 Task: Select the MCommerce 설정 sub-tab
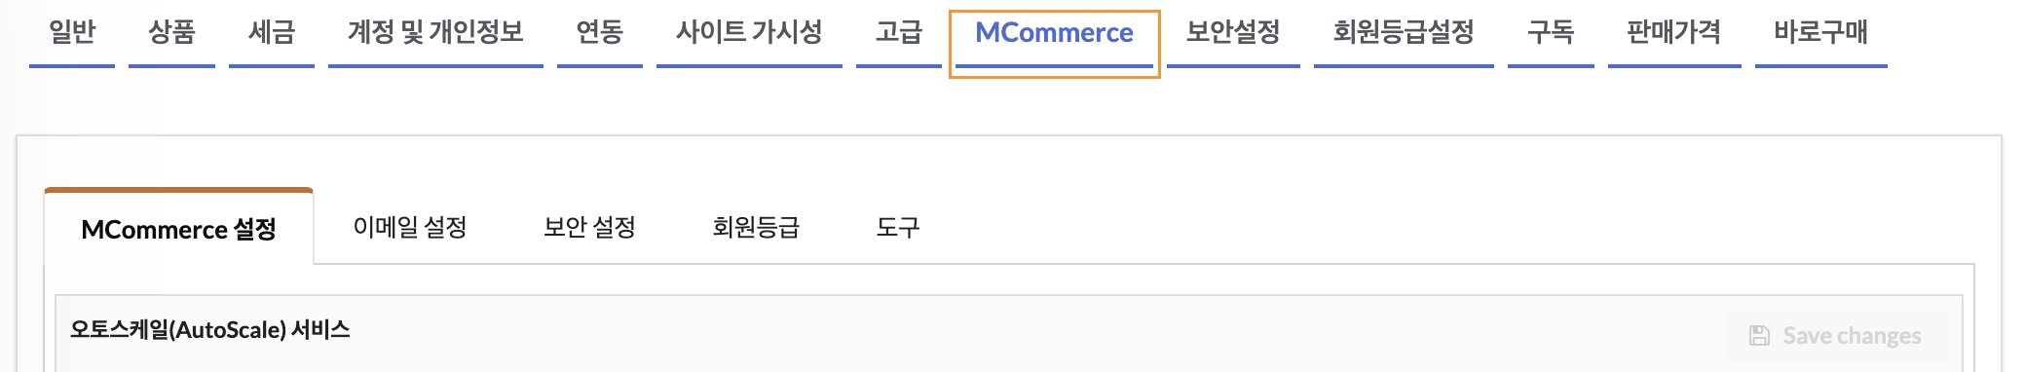[179, 229]
